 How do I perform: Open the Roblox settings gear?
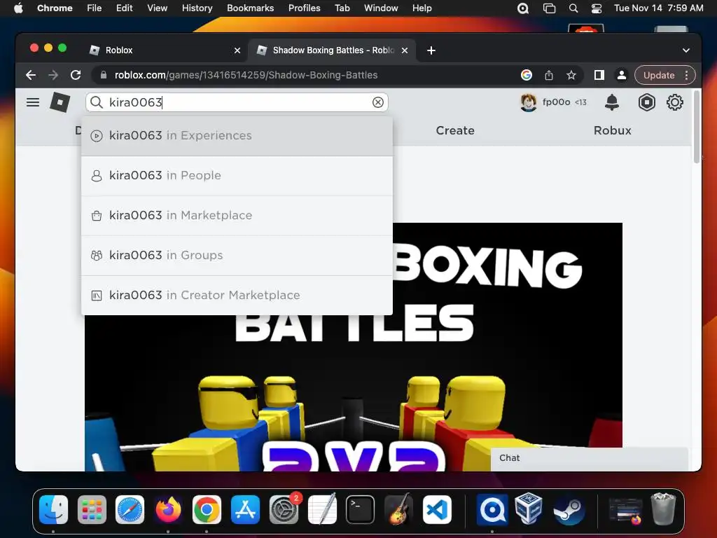coord(674,102)
